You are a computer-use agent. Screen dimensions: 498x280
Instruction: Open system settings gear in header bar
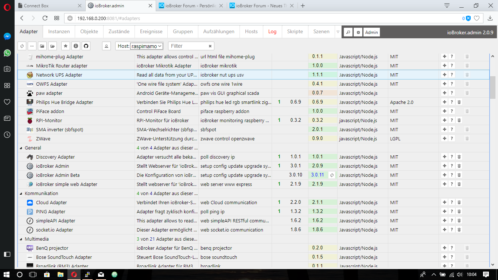point(358,32)
